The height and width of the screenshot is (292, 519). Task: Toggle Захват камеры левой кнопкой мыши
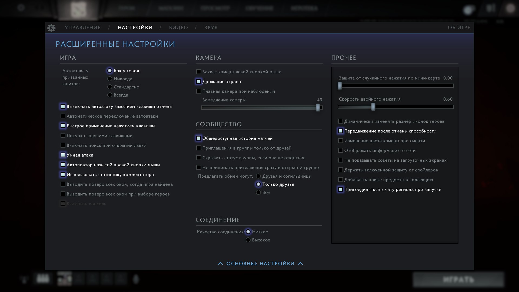pos(199,72)
